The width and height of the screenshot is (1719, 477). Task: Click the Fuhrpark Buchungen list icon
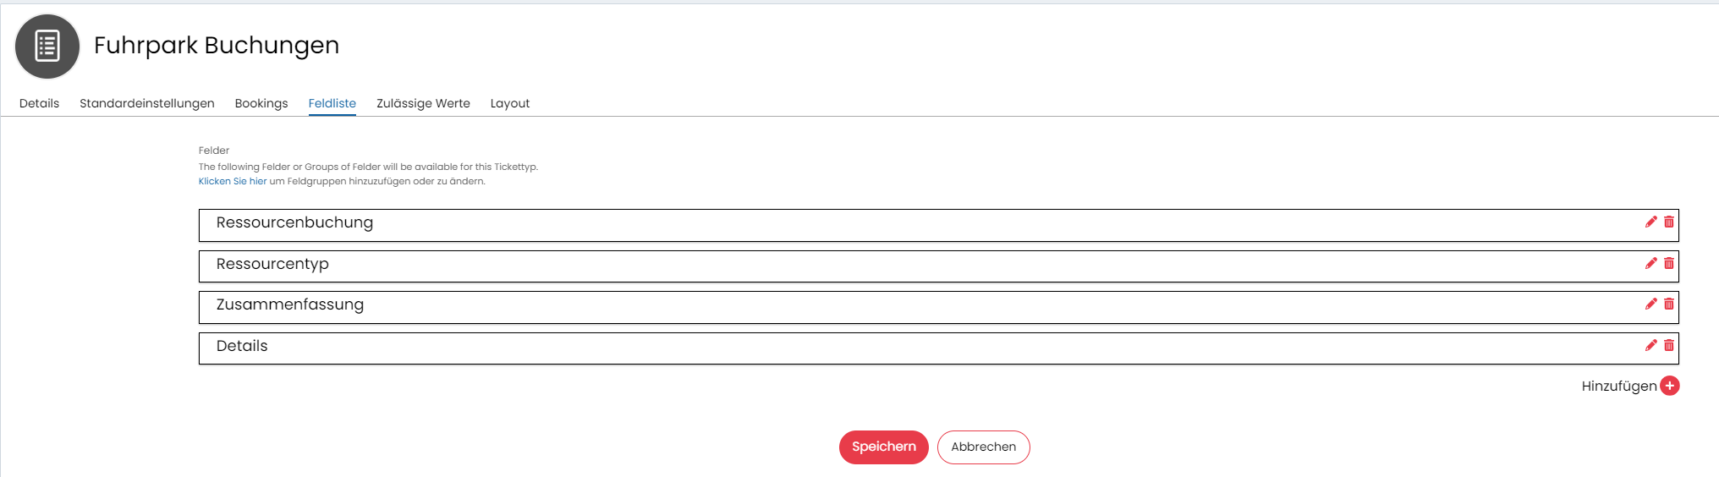pos(47,47)
